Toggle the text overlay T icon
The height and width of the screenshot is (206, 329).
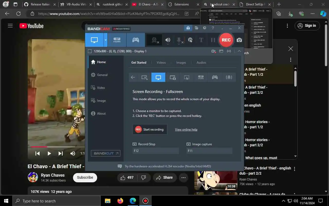point(201,40)
